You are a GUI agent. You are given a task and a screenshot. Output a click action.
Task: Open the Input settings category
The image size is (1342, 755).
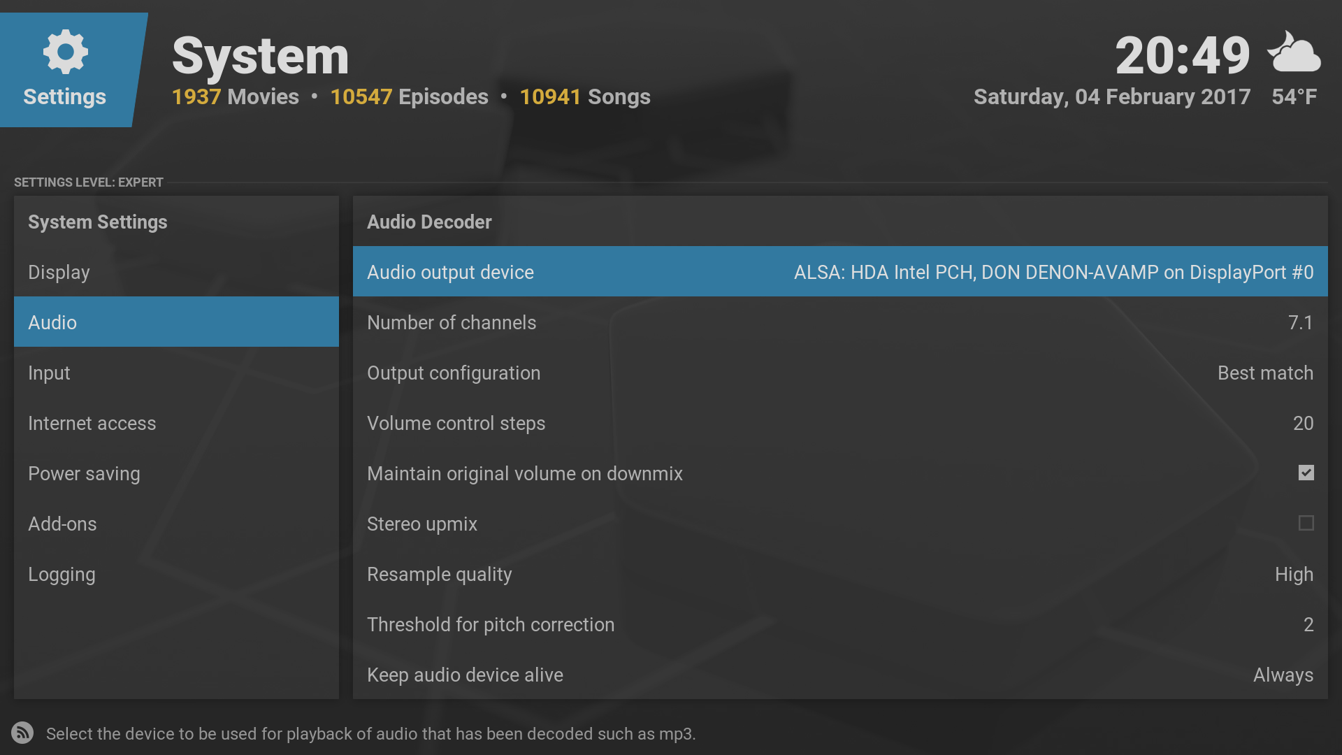pyautogui.click(x=176, y=373)
